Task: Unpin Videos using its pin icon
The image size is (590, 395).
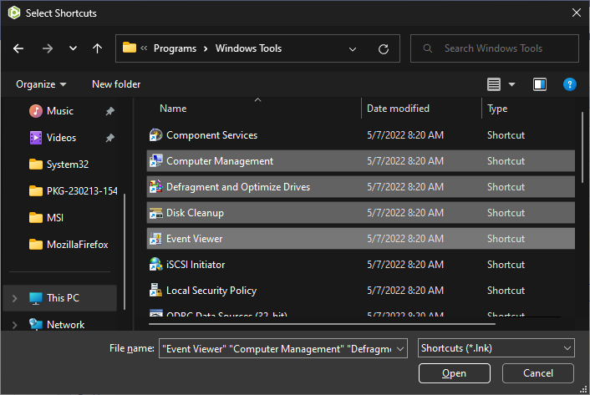Action: (x=109, y=138)
